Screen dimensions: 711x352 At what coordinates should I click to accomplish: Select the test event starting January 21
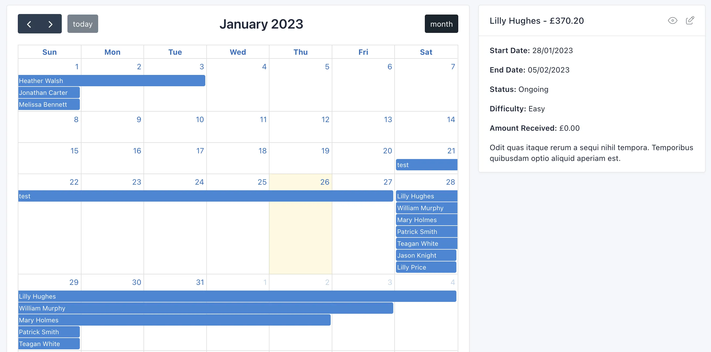point(426,164)
